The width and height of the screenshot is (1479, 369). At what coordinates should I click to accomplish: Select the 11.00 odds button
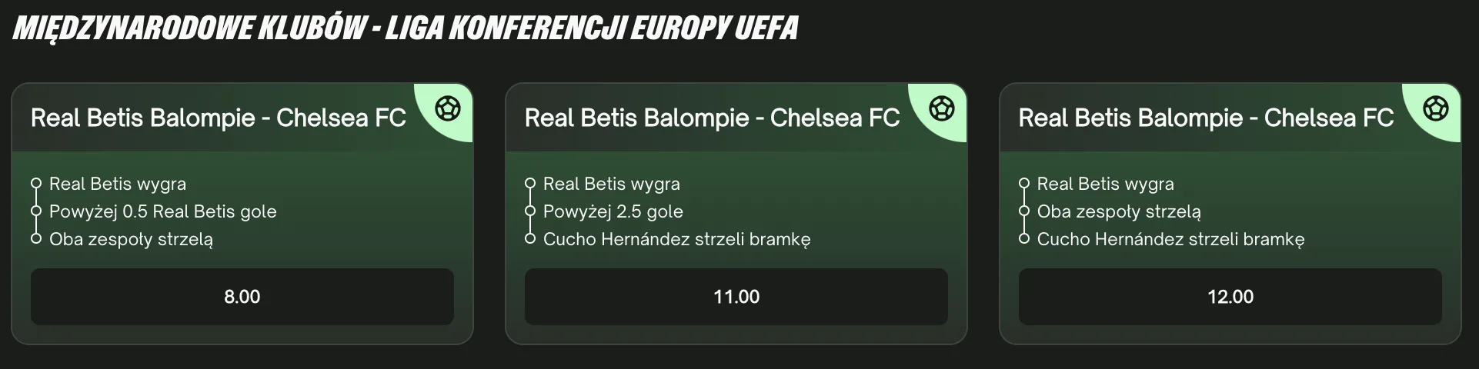[736, 297]
